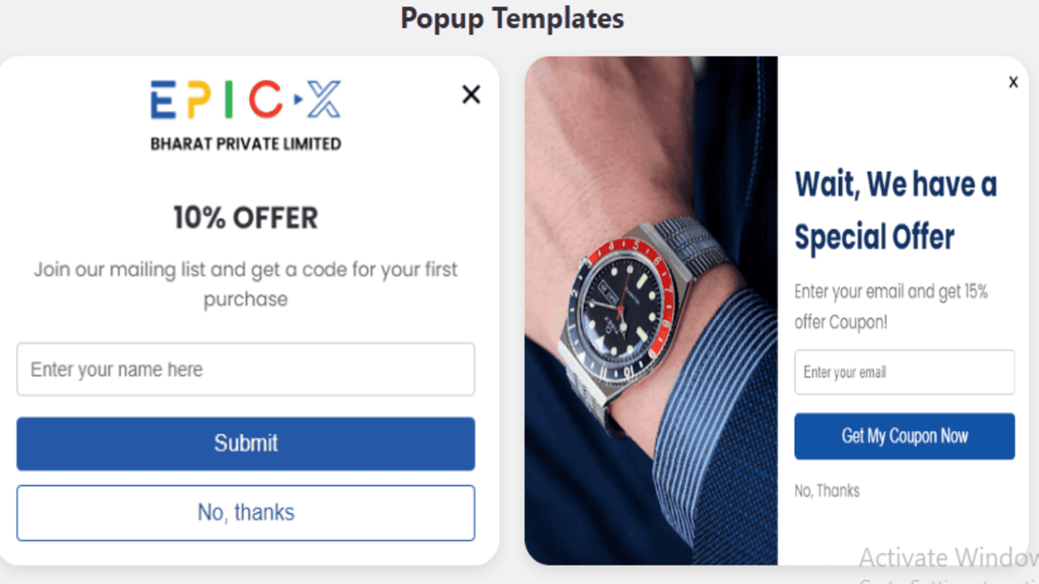Decline with the No, thanks button
Screen dimensions: 1039x584
pyautogui.click(x=245, y=512)
